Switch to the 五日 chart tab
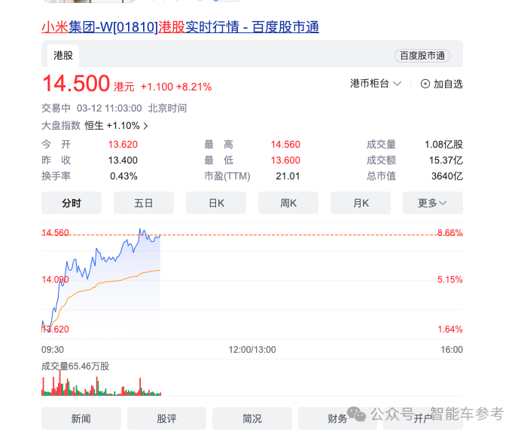The image size is (521, 435). click(144, 203)
